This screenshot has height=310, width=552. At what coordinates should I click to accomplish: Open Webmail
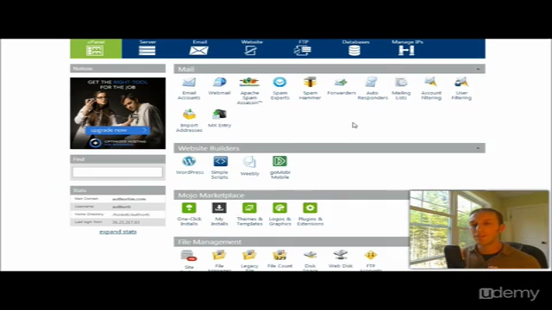219,86
